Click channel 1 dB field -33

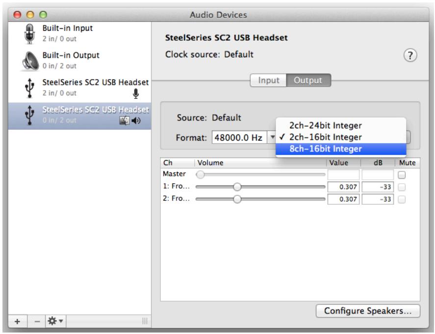378,187
